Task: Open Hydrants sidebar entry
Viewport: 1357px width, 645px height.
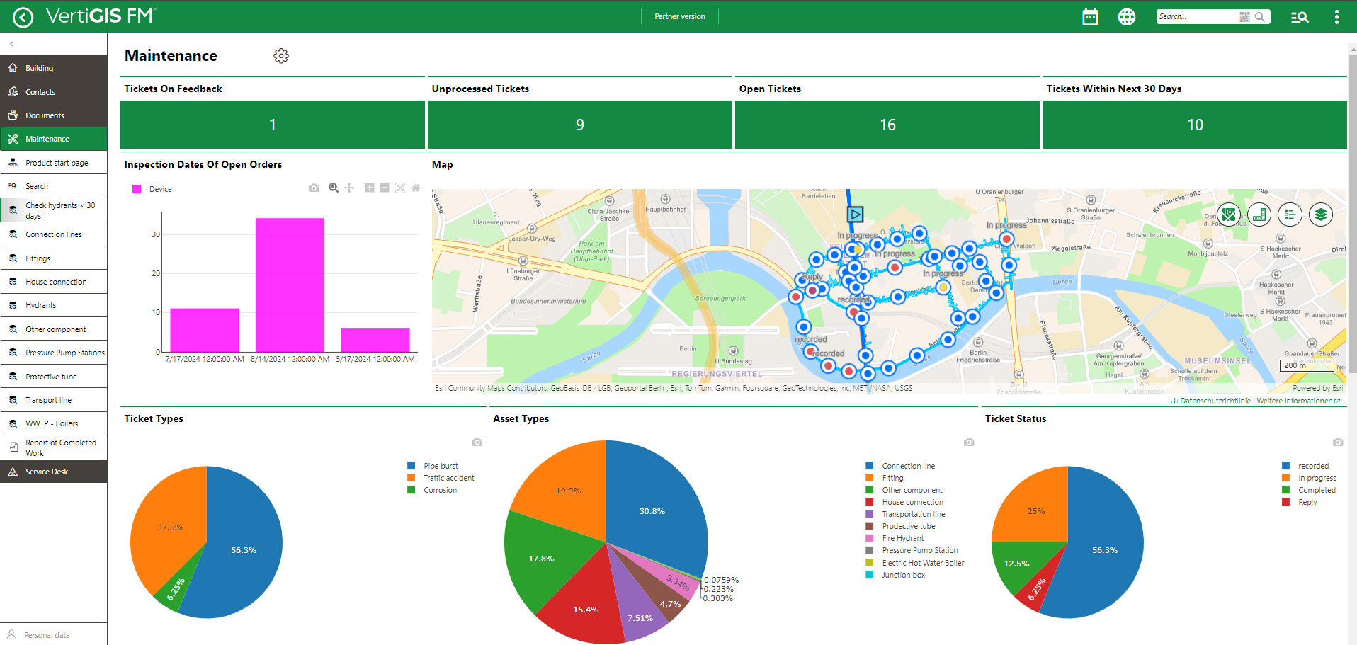Action: click(x=54, y=305)
